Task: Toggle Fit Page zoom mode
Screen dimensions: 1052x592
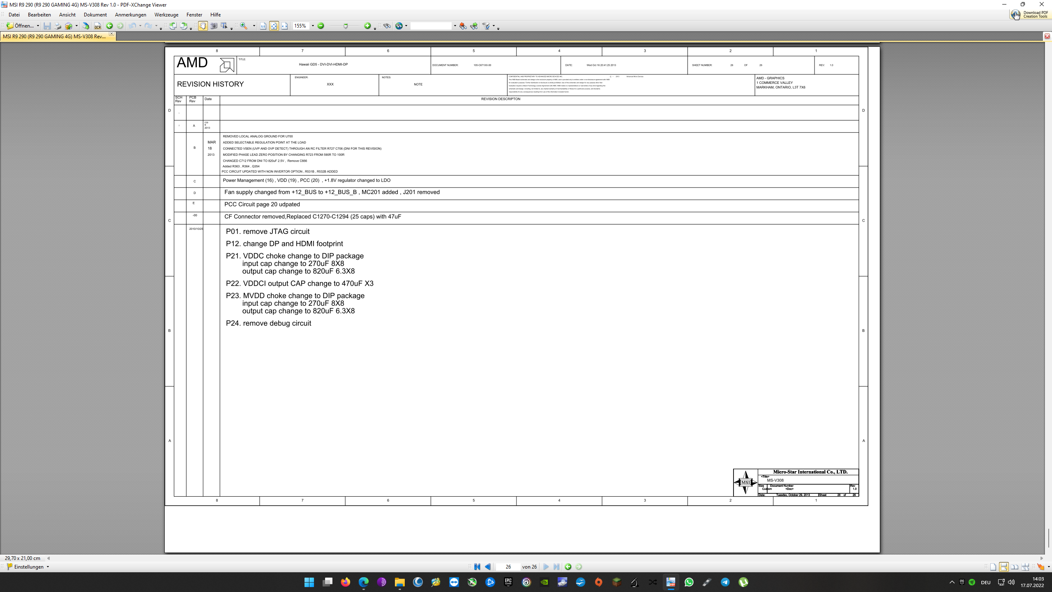Action: click(274, 26)
